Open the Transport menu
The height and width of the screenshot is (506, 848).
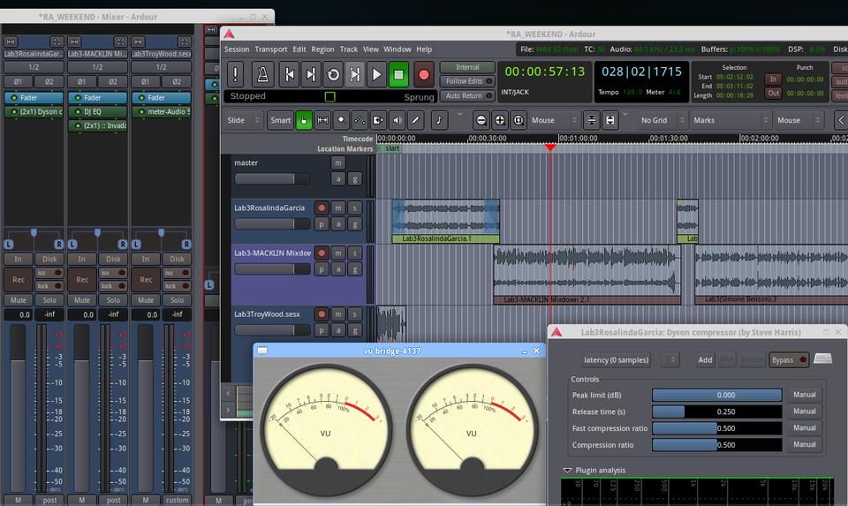click(x=271, y=49)
